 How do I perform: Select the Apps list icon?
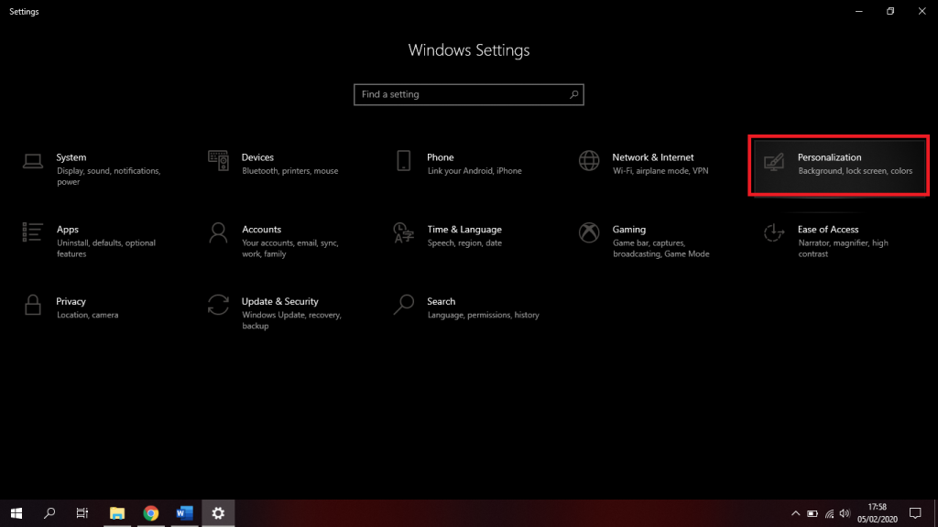click(x=32, y=232)
